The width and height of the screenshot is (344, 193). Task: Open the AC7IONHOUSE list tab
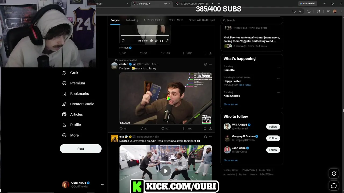tap(153, 20)
